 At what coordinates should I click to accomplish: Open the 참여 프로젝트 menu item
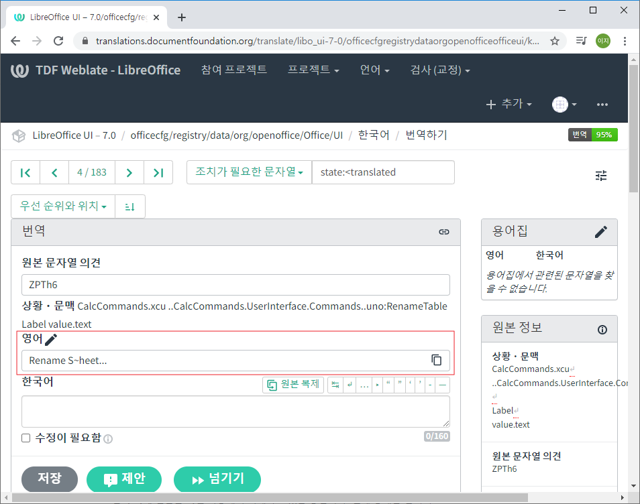click(234, 70)
